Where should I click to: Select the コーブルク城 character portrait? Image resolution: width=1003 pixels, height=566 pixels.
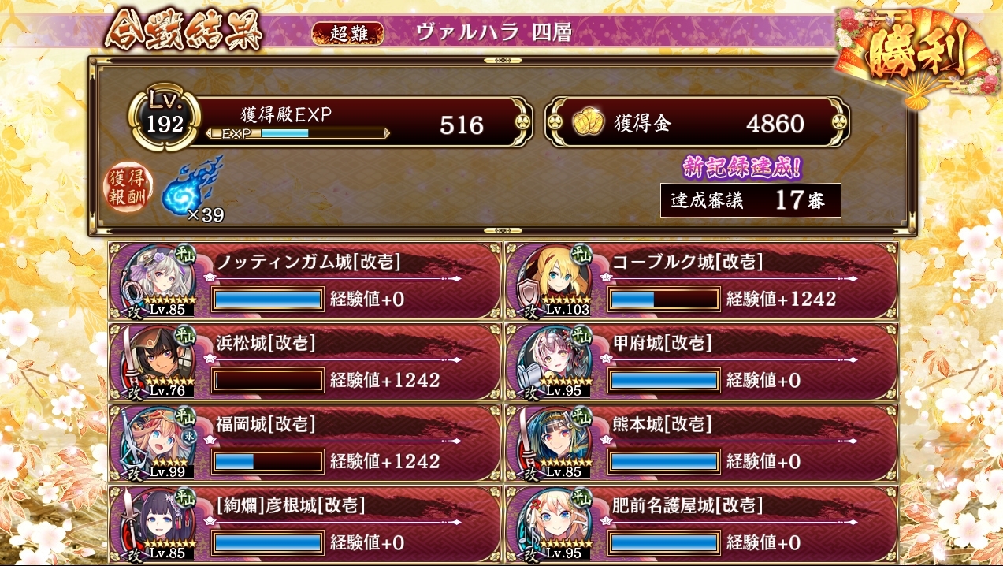click(x=554, y=278)
